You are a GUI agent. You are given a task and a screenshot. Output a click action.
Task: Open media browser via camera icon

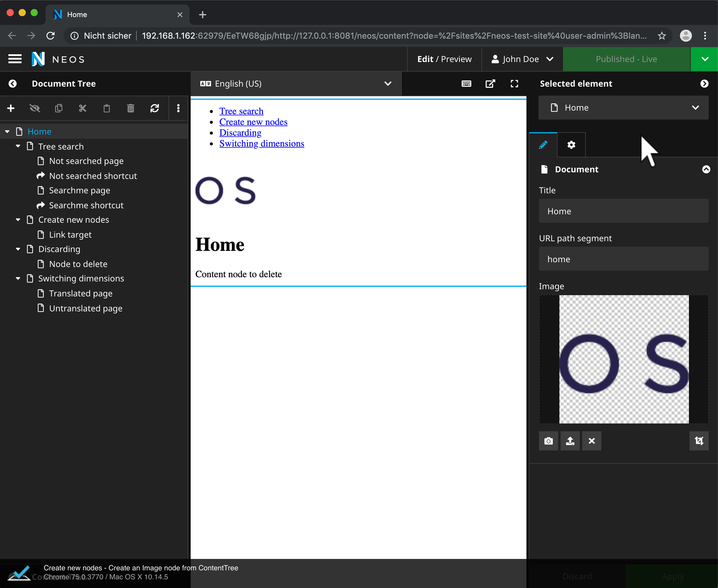point(548,441)
